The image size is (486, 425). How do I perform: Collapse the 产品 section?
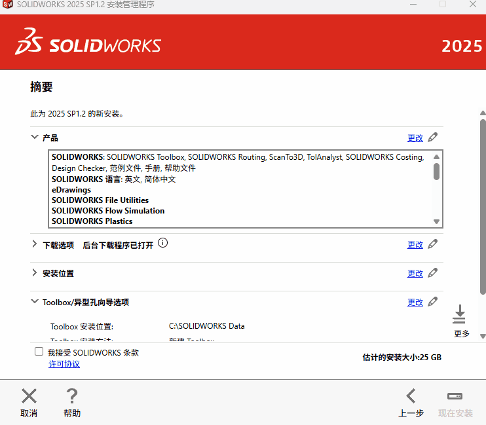click(35, 138)
